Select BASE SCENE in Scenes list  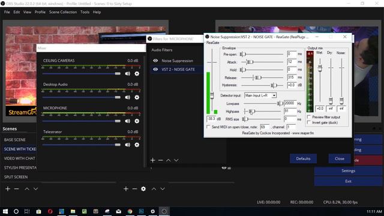pyautogui.click(x=14, y=140)
